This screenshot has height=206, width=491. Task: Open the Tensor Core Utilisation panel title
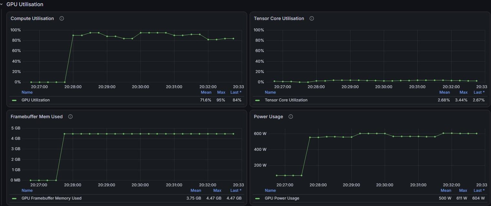click(279, 18)
